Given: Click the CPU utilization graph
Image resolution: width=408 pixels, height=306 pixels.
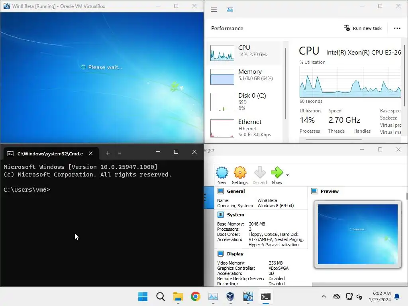Looking at the screenshot, I should click(x=350, y=82).
